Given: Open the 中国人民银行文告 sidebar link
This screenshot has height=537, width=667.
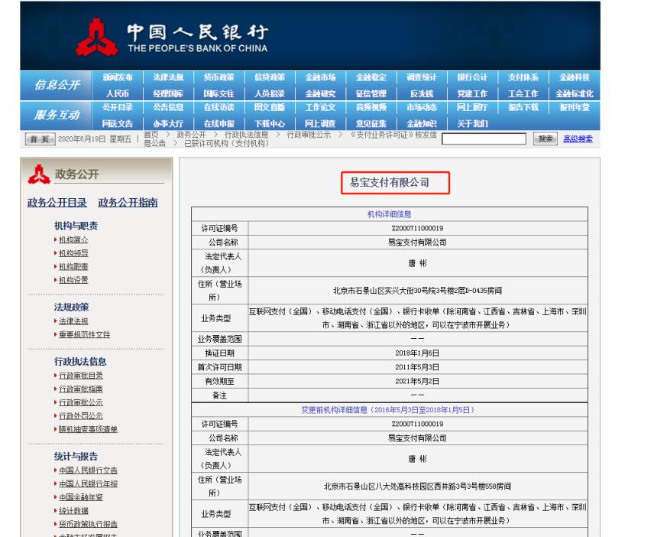Looking at the screenshot, I should pos(88,470).
